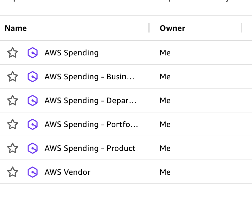The image size is (252, 197).
Task: Open AWS Spending - Busin… by its name
Action: pyautogui.click(x=89, y=77)
